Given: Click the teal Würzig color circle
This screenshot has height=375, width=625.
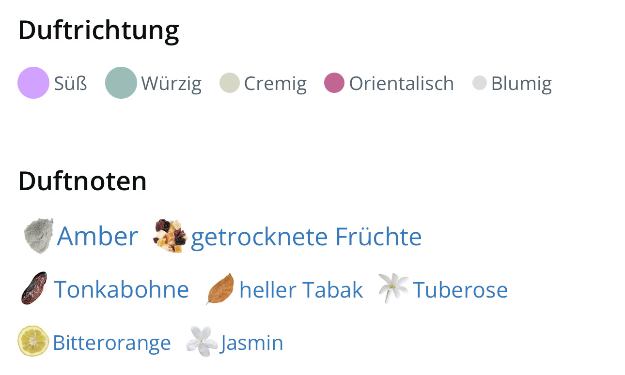Looking at the screenshot, I should pos(121,83).
